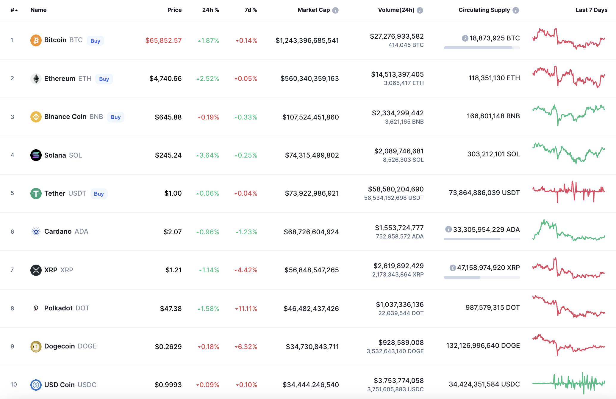The image size is (616, 399).
Task: Click the Binance Coin logo
Action: tap(36, 117)
